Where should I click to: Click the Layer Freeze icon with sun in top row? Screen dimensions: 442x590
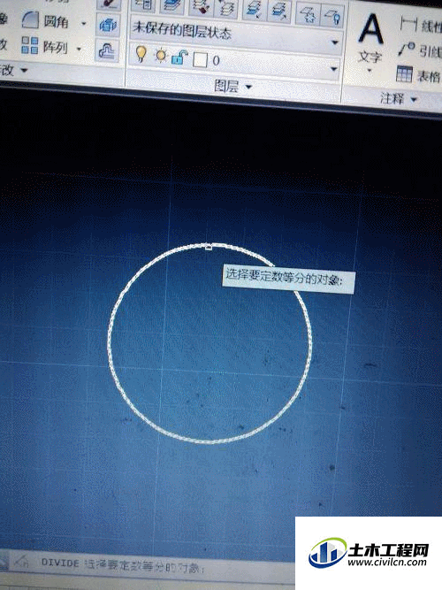(x=307, y=15)
